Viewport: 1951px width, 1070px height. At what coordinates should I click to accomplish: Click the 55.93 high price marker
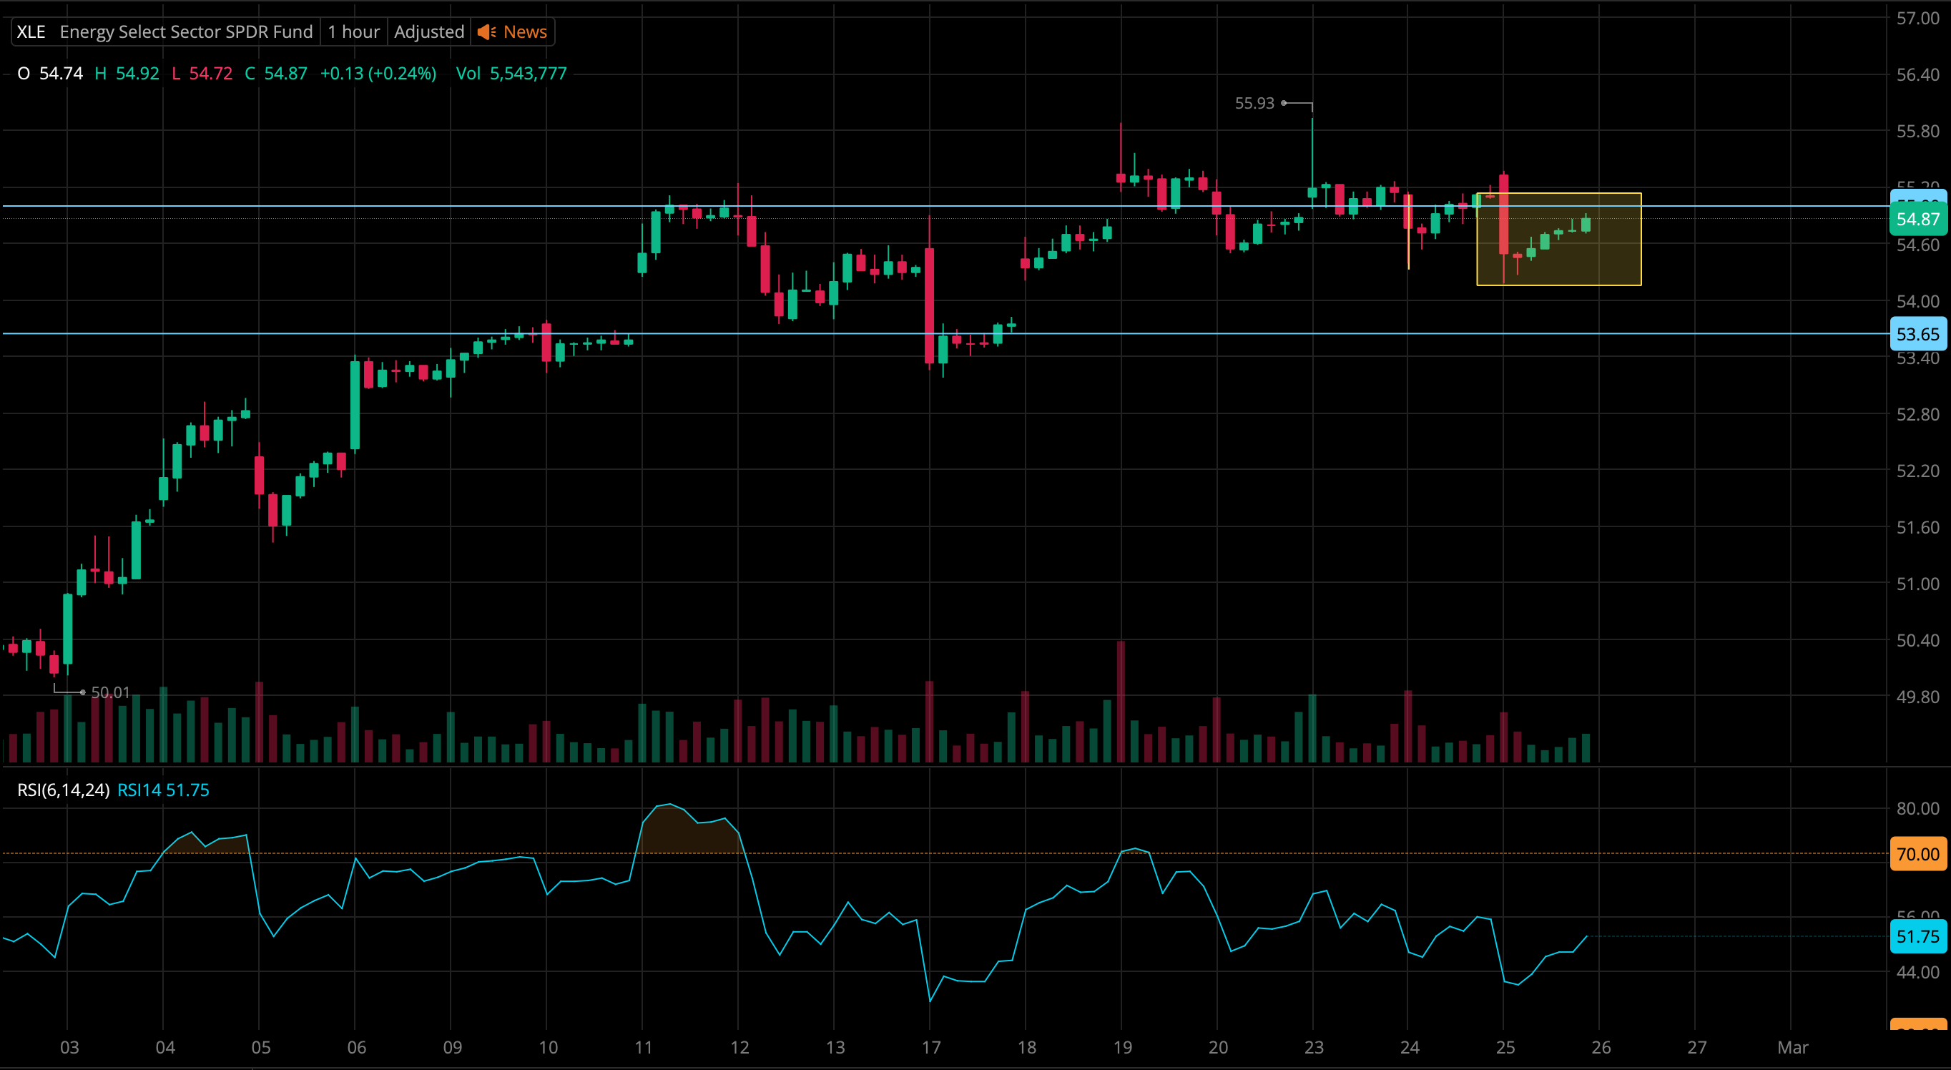(x=1254, y=103)
